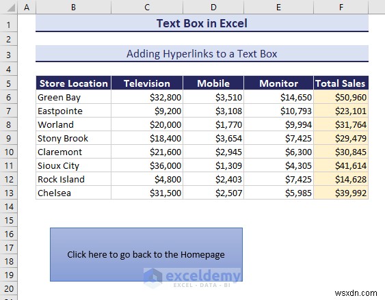Select Chelsea Monitor value $5,985

tap(279, 193)
